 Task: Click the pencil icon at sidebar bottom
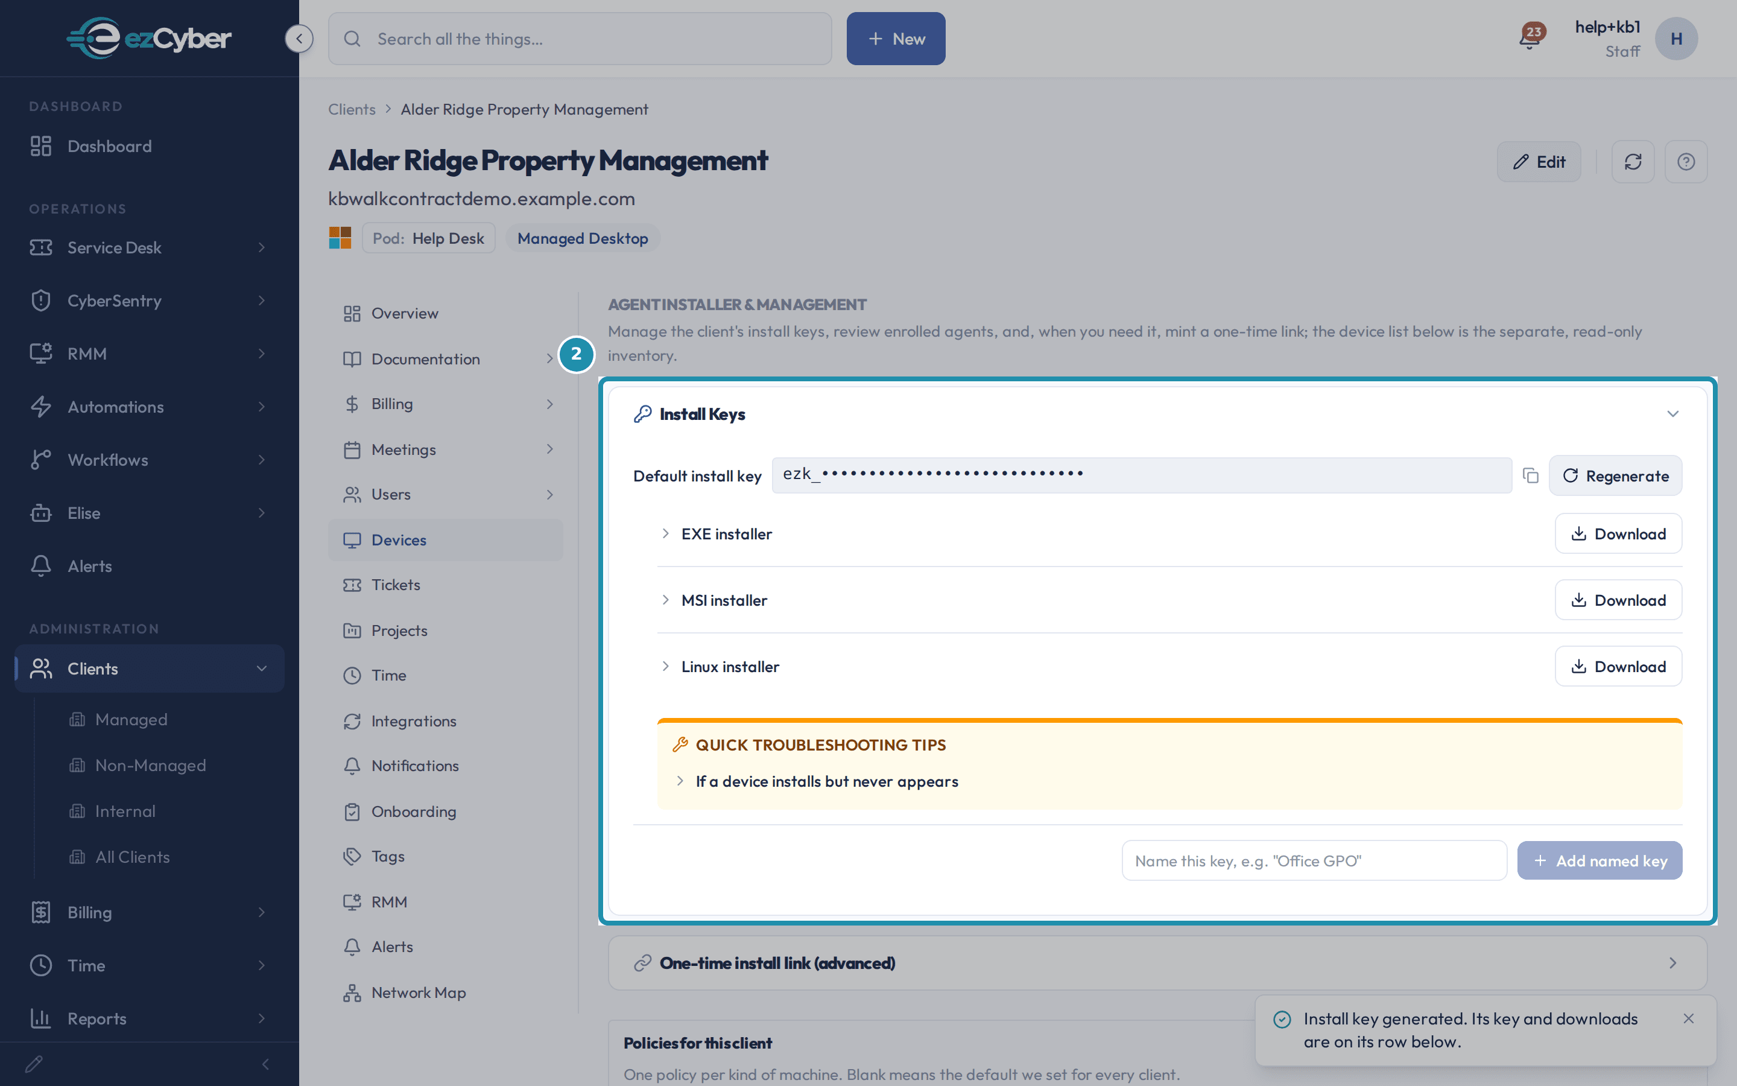pos(34,1064)
